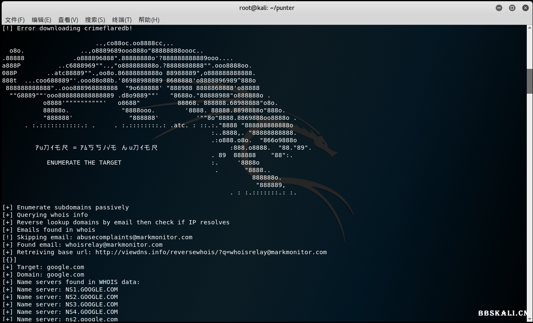Screen dimensions: 533x323
Task: Minimize the terminal window
Action: click(499, 8)
